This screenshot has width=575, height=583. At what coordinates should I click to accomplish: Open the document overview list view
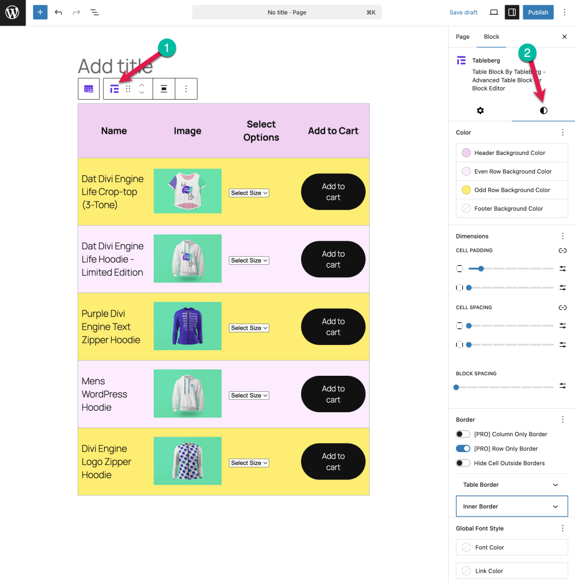pos(95,13)
